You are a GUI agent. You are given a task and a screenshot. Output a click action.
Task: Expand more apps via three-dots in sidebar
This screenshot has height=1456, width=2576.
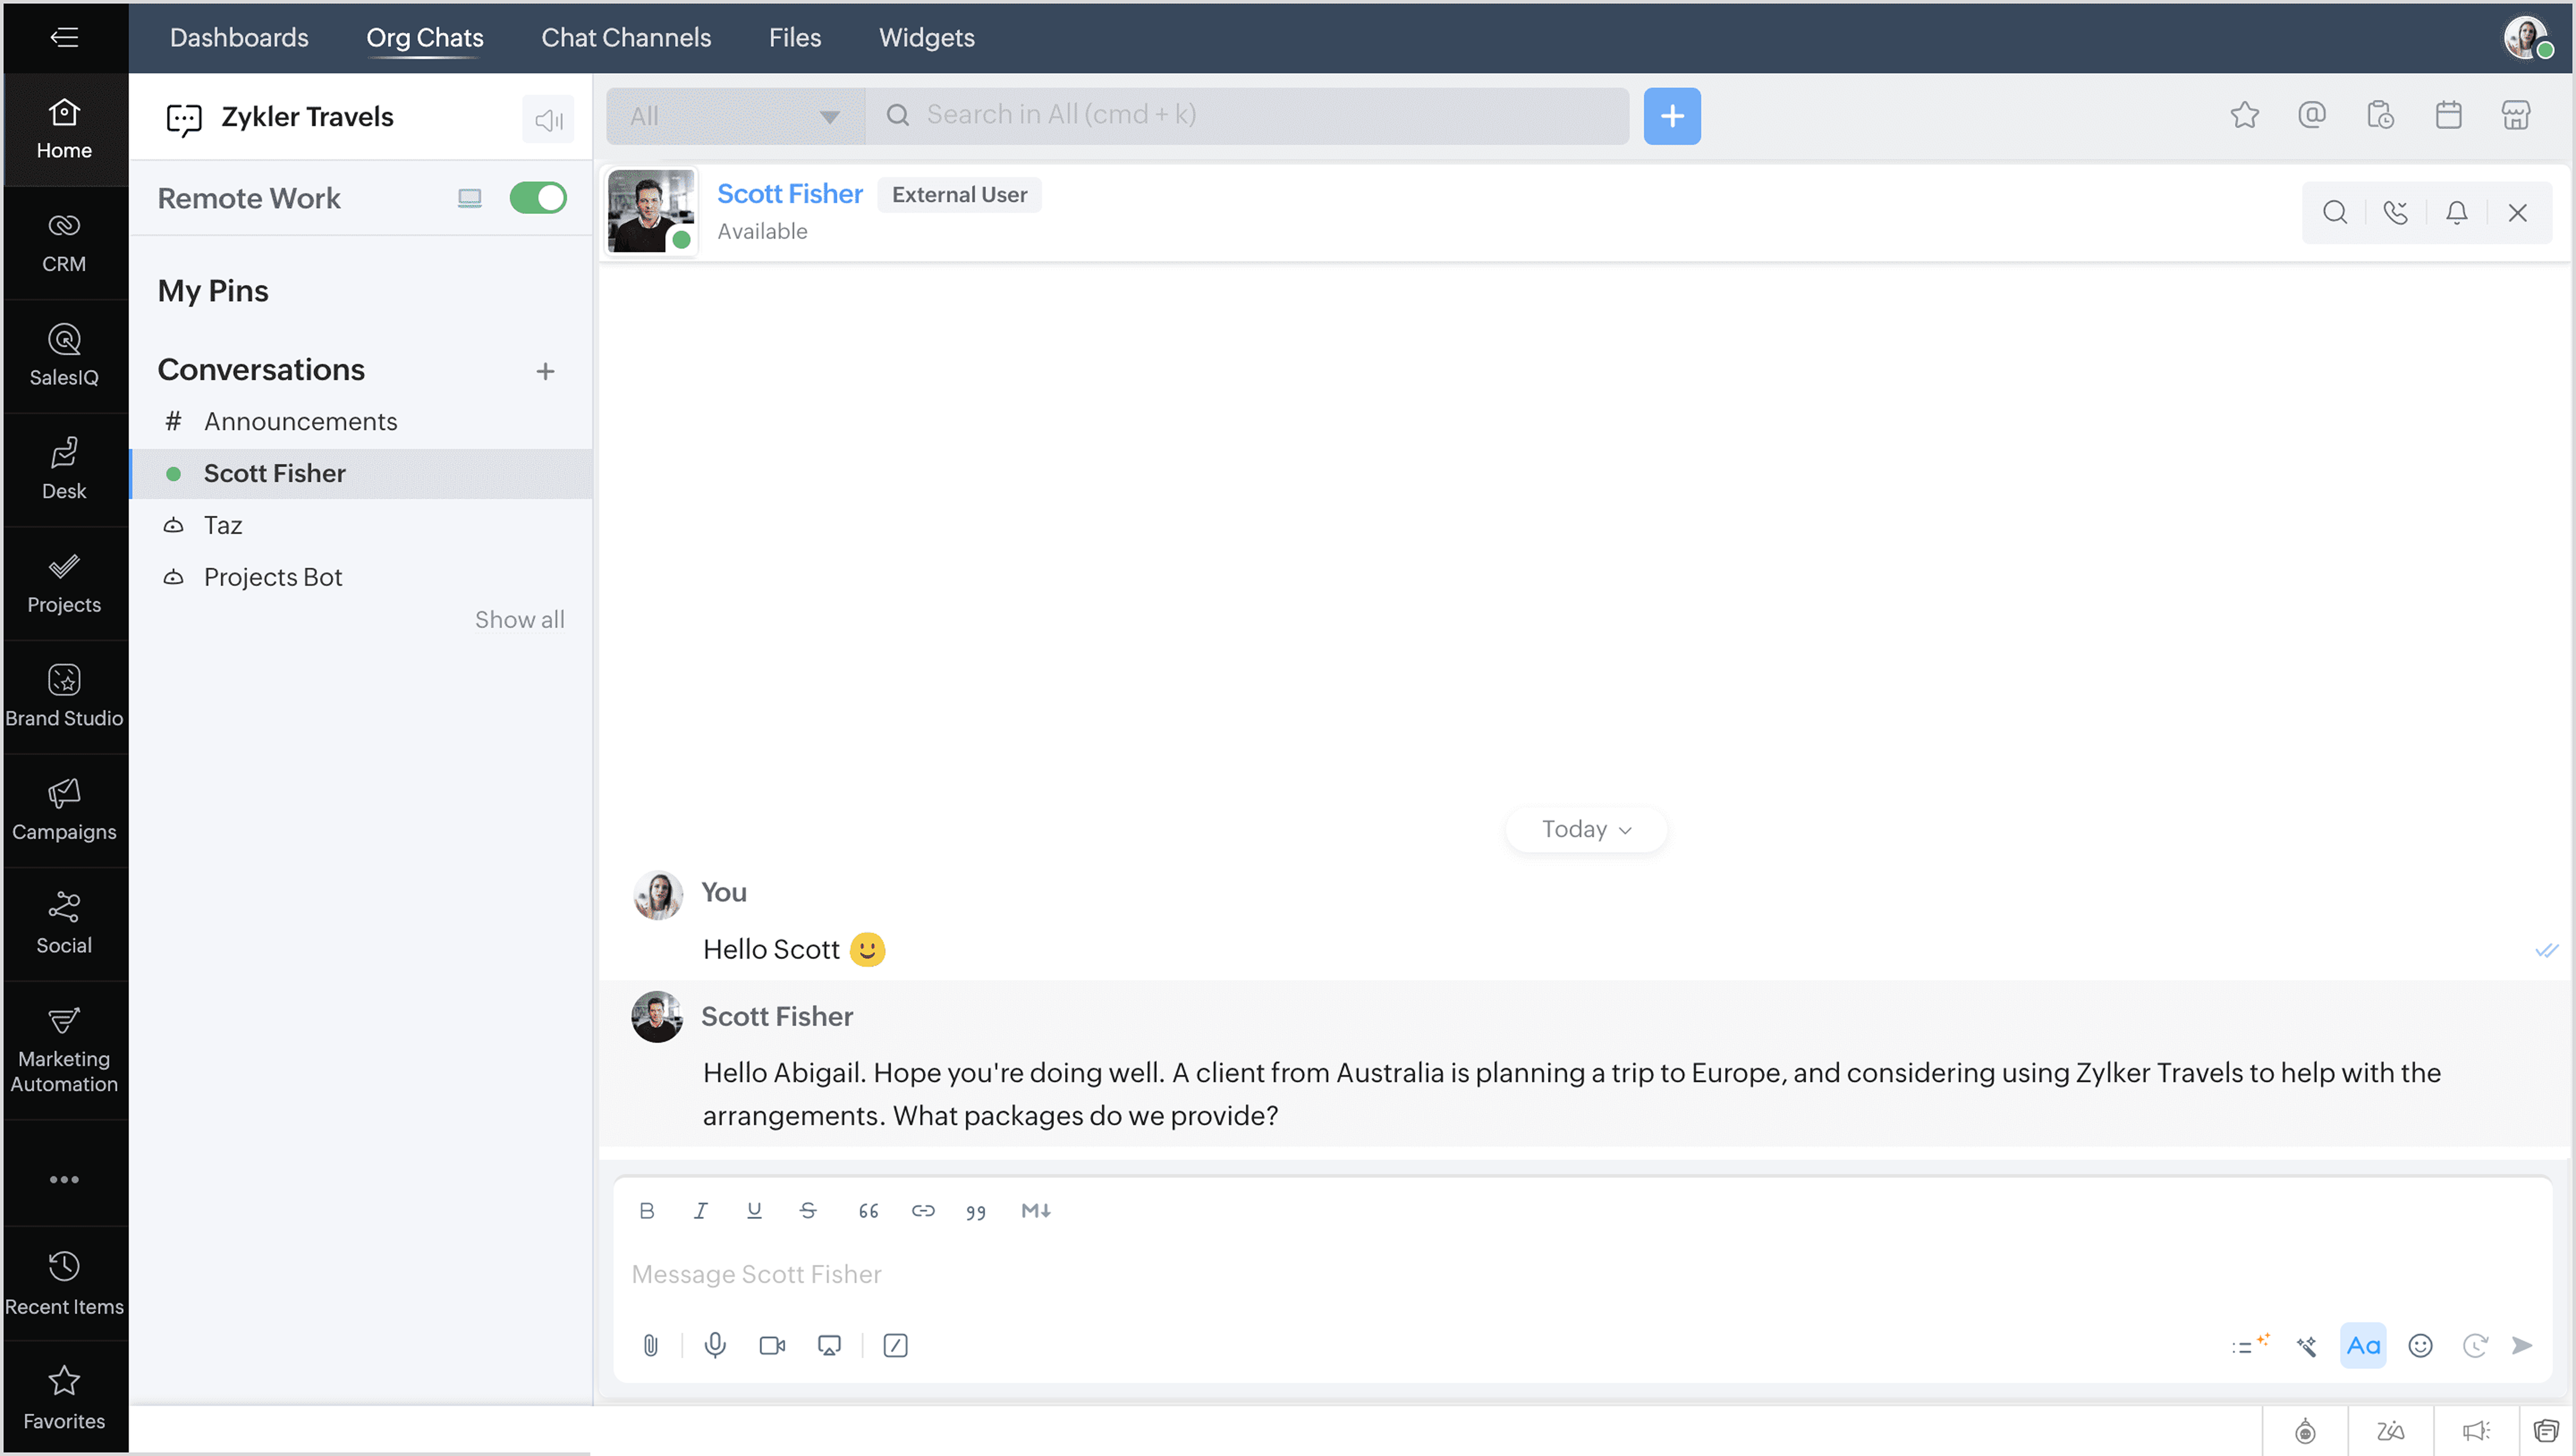(x=64, y=1179)
